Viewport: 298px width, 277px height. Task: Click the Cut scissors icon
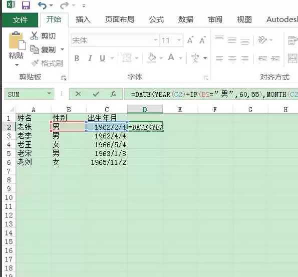pyautogui.click(x=34, y=36)
